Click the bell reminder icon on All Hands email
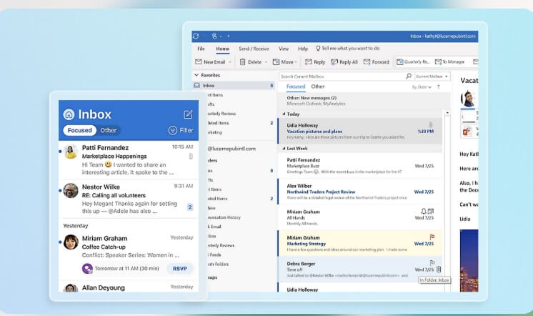 (x=424, y=211)
